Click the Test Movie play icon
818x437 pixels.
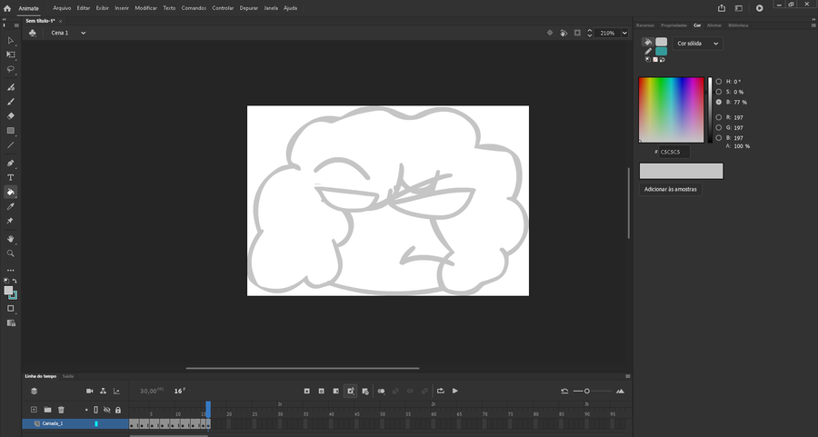click(760, 8)
